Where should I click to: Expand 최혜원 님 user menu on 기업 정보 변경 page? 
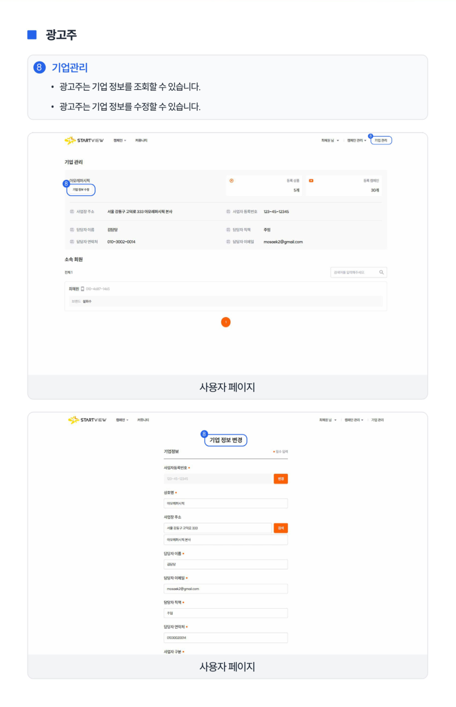(x=328, y=420)
